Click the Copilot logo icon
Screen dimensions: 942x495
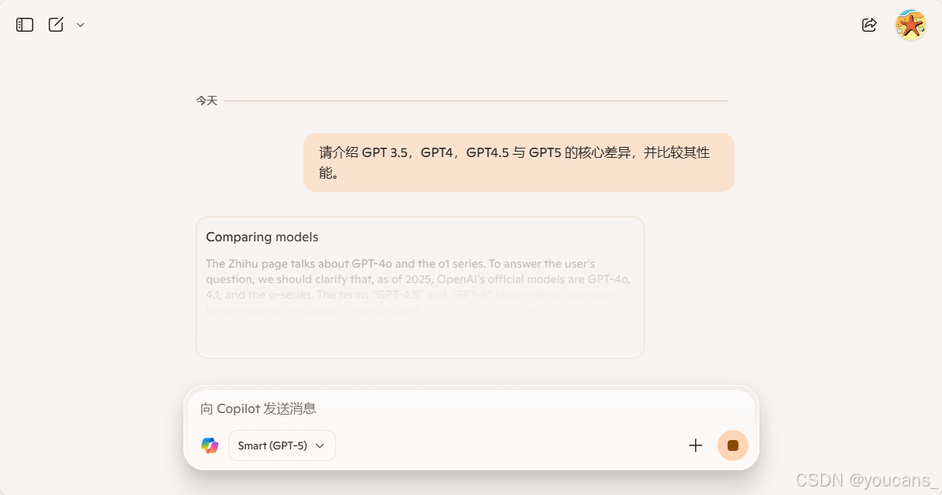coord(210,445)
